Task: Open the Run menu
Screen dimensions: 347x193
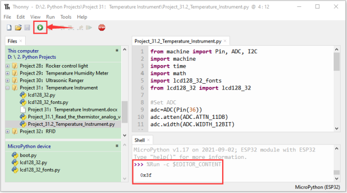Action: click(x=50, y=17)
